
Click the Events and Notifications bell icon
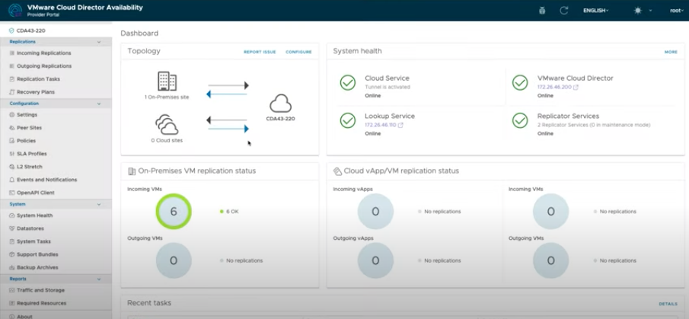[x=12, y=180]
